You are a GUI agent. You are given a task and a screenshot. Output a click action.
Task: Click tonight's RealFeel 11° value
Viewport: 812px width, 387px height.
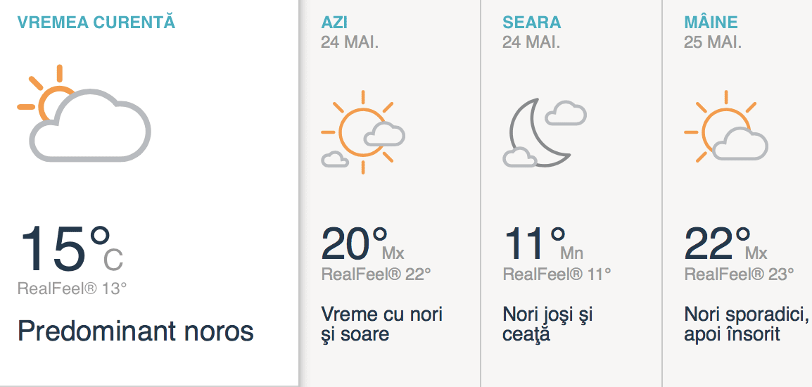(557, 274)
